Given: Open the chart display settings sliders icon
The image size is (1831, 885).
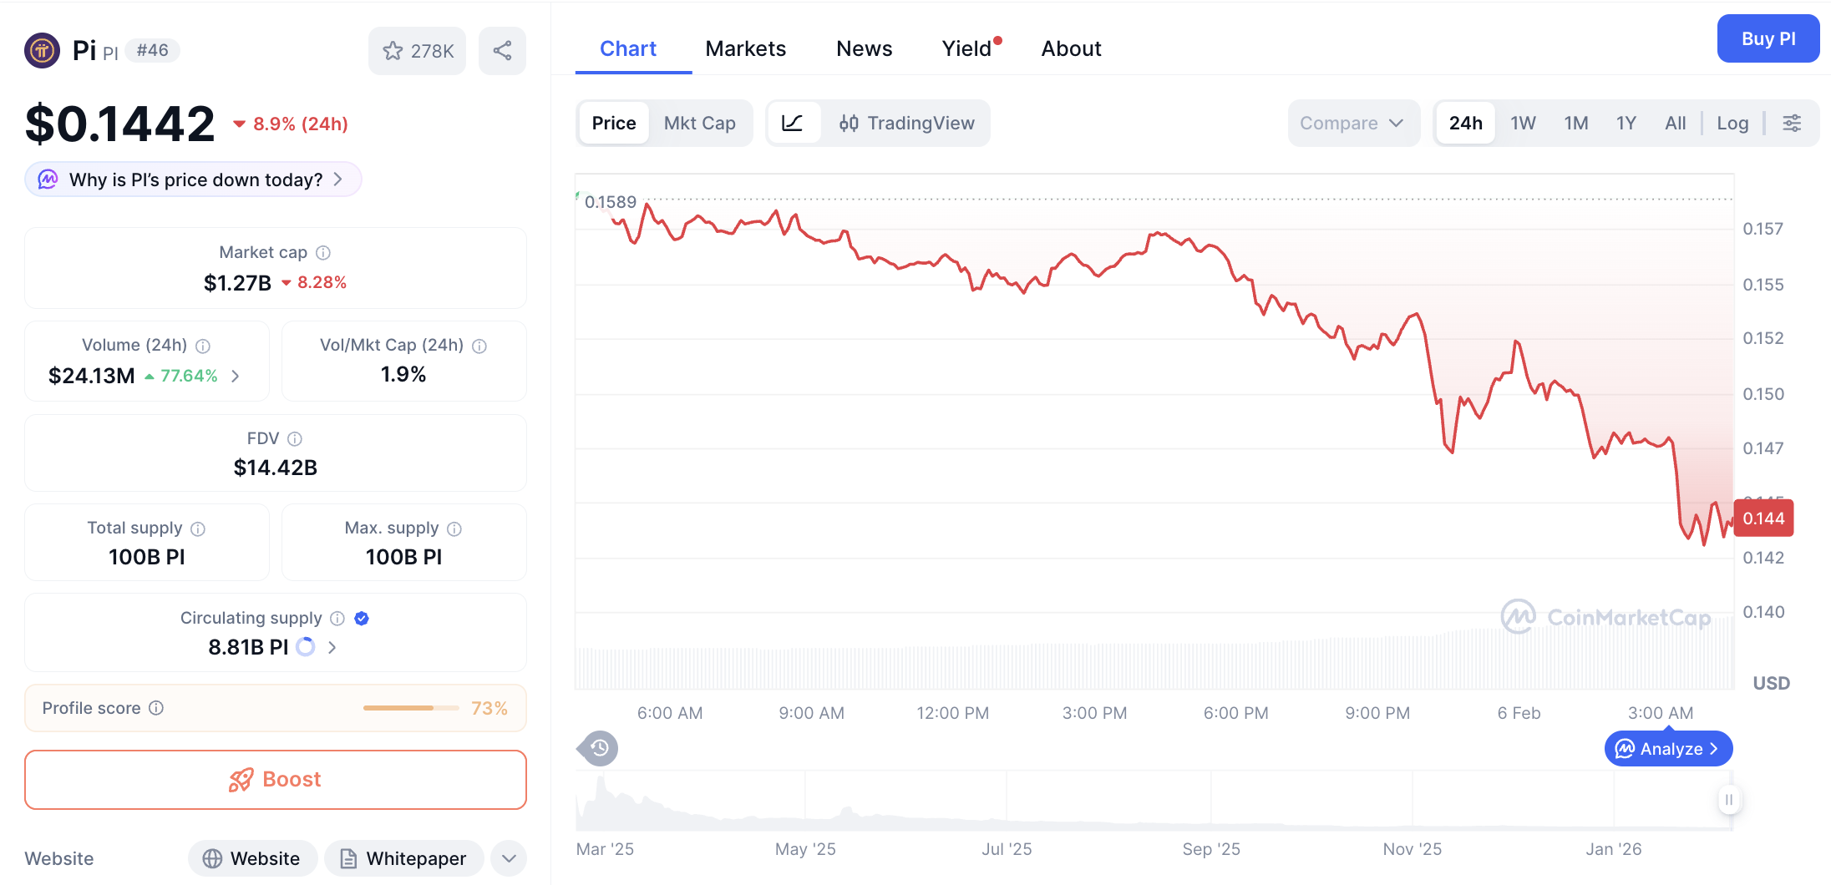Looking at the screenshot, I should [x=1793, y=123].
